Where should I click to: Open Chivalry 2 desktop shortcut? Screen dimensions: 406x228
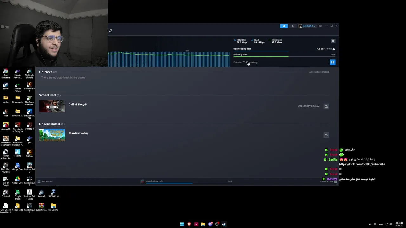pos(6,193)
